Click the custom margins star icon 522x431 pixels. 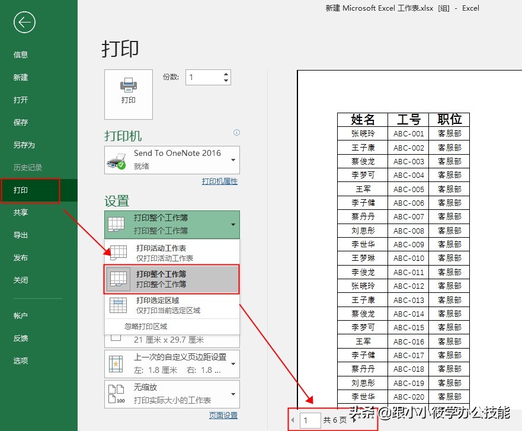(116, 364)
